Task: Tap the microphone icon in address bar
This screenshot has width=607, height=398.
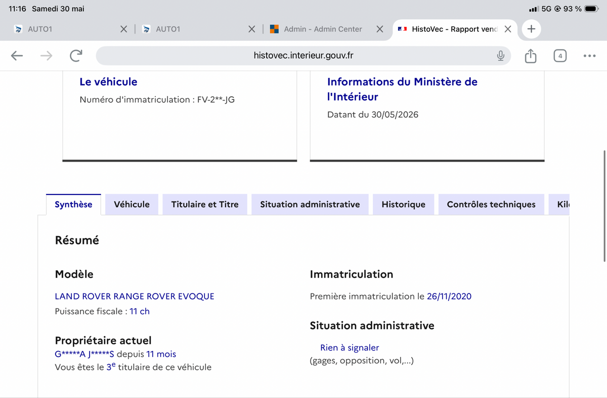Action: (500, 56)
